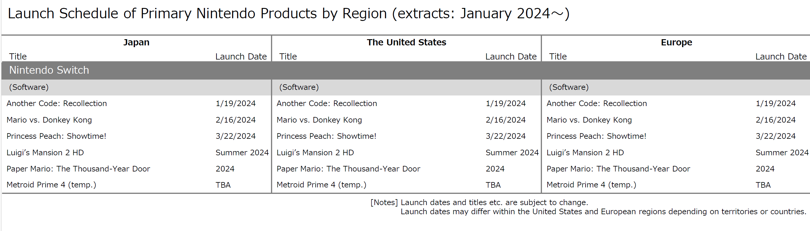
Task: Click Paper Mario: The Thousand-Year Door in US column
Action: (x=348, y=169)
